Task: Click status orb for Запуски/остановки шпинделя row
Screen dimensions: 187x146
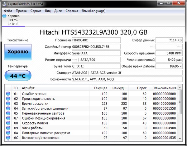Action: [x=8, y=108]
